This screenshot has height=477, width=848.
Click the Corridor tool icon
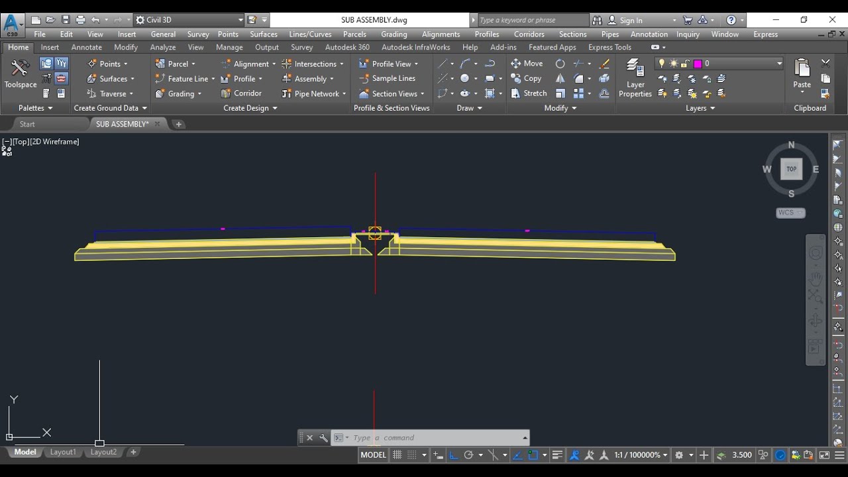point(225,93)
